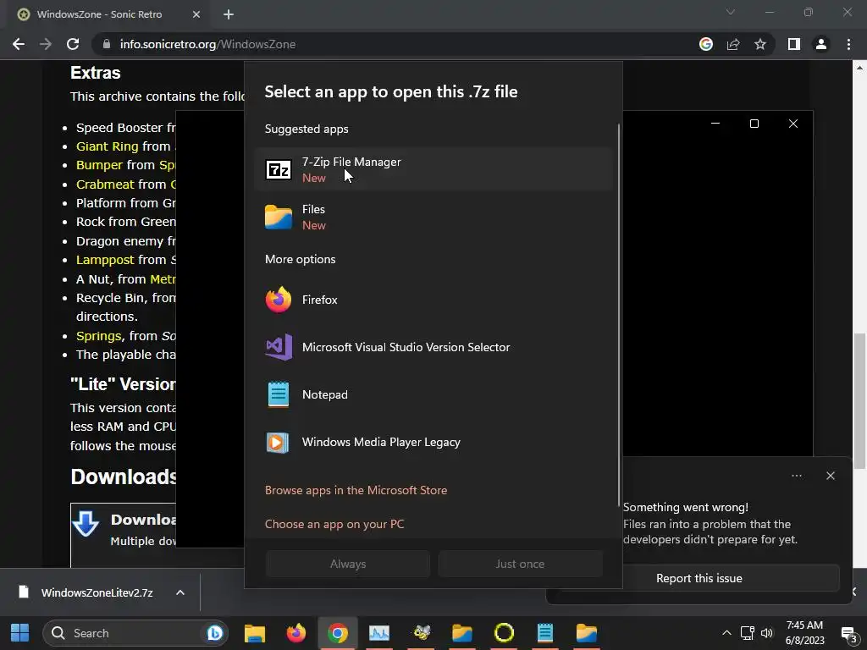
Task: Open Firefox from the taskbar
Action: point(295,633)
